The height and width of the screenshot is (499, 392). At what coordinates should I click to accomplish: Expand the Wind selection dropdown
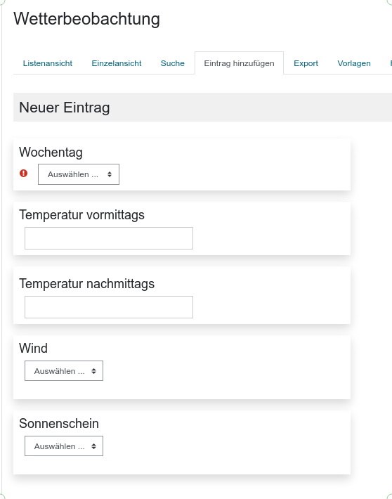pos(64,371)
